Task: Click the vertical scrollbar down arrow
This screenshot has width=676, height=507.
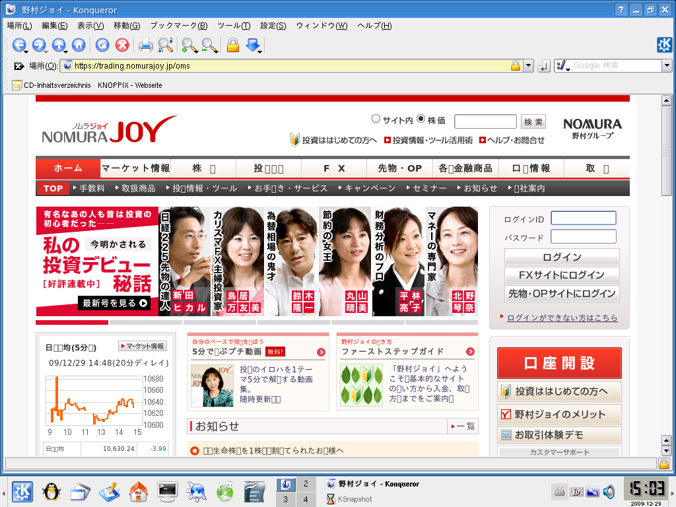Action: tap(667, 451)
